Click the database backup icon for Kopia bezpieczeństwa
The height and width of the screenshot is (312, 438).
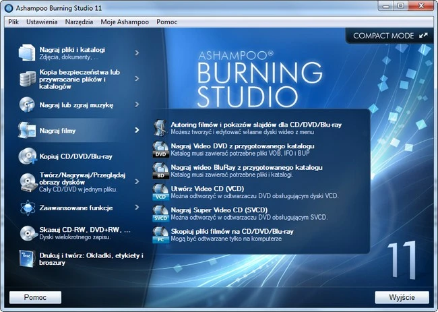point(28,78)
